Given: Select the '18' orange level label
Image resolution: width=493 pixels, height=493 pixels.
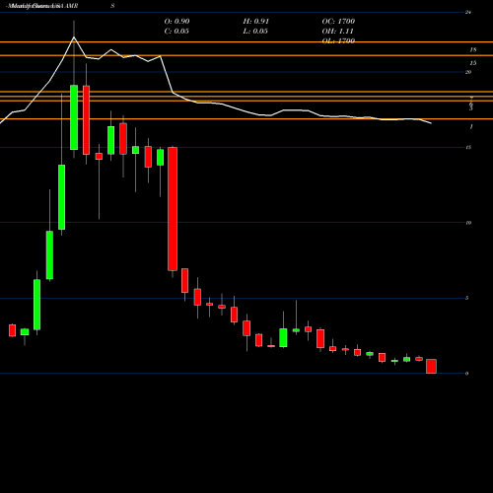Looking at the screenshot, I should pyautogui.click(x=473, y=50).
